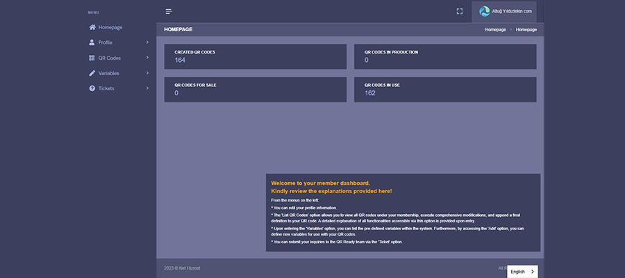The width and height of the screenshot is (625, 278).
Task: Click the Homepage house icon in sidebar
Action: tap(92, 28)
